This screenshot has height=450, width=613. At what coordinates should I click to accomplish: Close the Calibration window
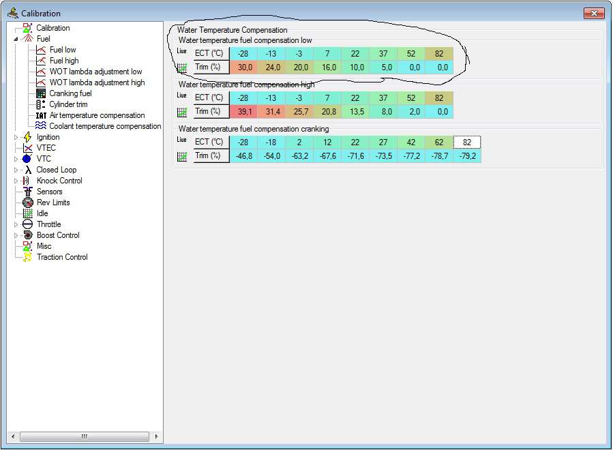(594, 13)
